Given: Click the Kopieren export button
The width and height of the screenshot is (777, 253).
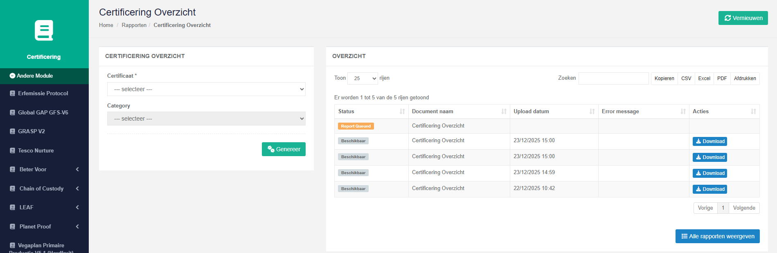Looking at the screenshot, I should [x=664, y=78].
